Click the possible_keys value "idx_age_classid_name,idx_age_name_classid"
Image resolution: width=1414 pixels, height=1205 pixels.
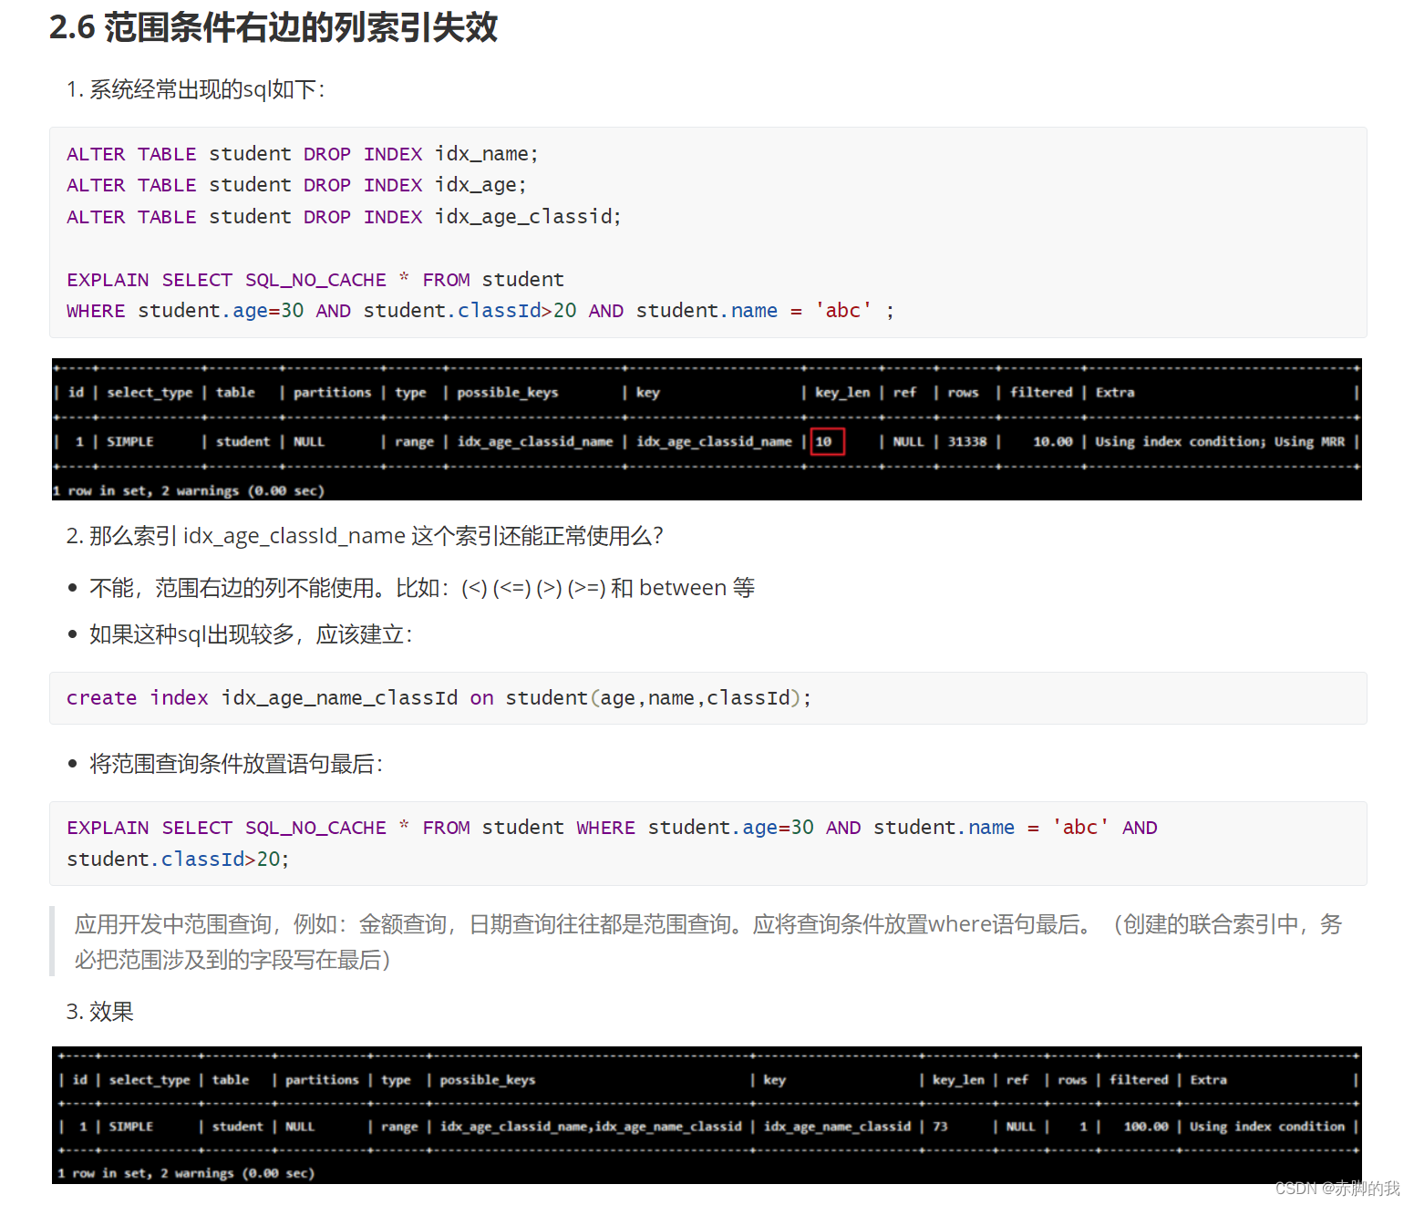point(591,1127)
